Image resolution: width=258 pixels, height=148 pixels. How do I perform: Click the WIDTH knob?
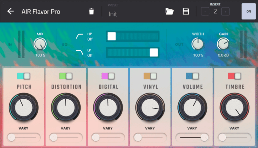pyautogui.click(x=198, y=44)
